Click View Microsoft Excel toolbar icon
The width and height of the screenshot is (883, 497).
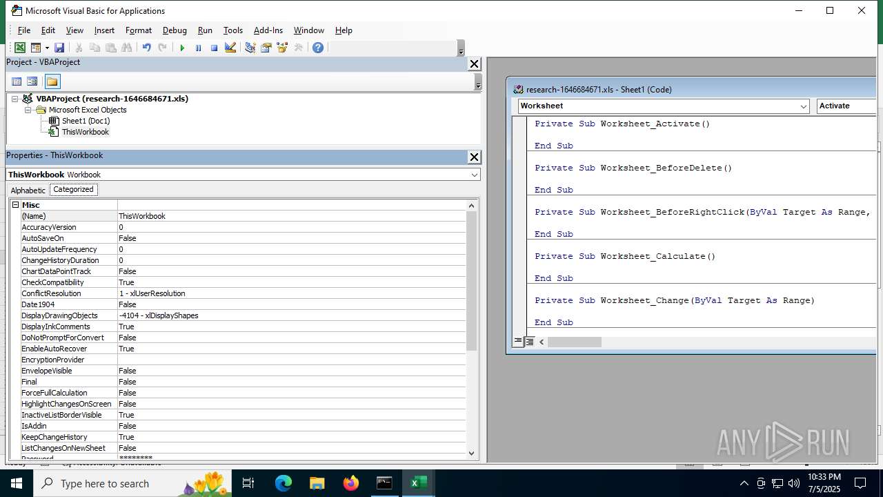point(20,48)
